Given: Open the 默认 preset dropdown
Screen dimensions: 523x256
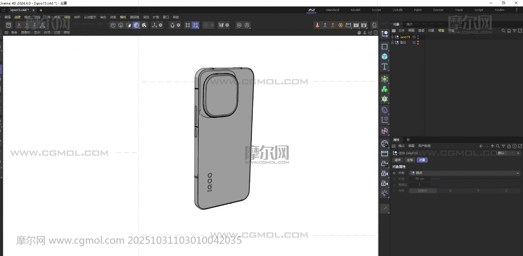Looking at the screenshot, I should [508, 153].
